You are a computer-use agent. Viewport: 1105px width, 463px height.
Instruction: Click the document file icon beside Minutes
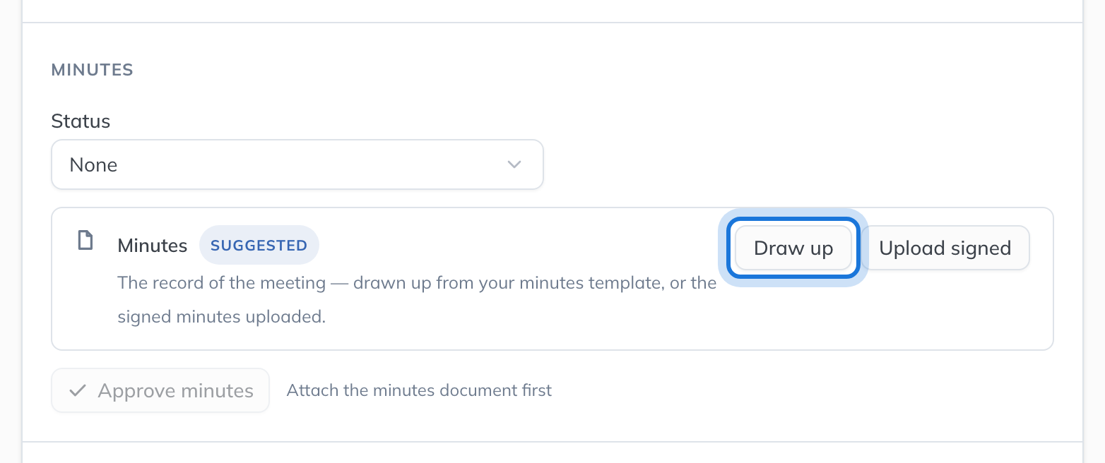(85, 241)
